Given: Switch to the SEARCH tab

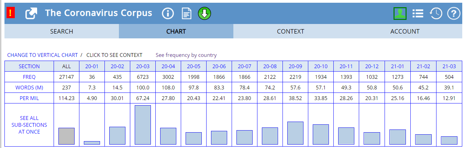Looking at the screenshot, I should click(62, 31).
